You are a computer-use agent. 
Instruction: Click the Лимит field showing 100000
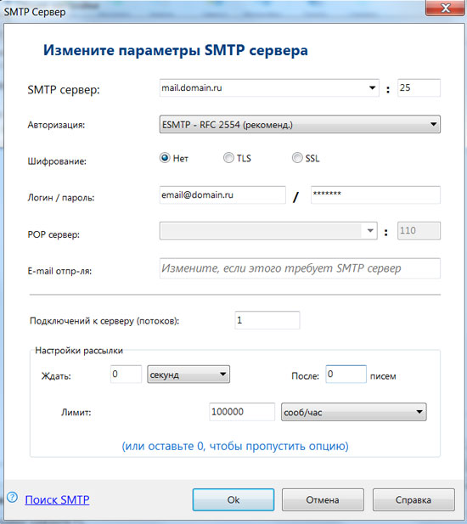242,412
